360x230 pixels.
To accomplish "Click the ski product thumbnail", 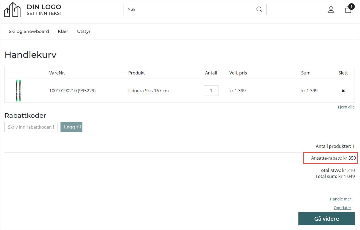I will coord(18,91).
